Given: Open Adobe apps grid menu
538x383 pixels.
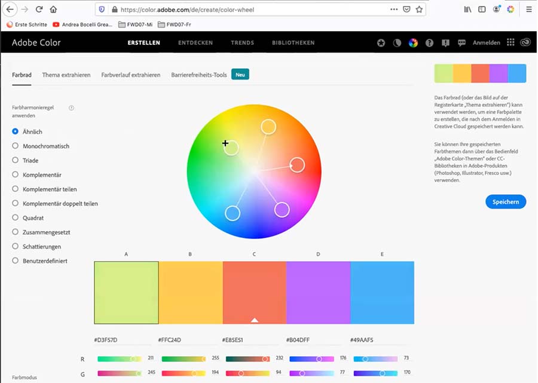Looking at the screenshot, I should click(510, 43).
